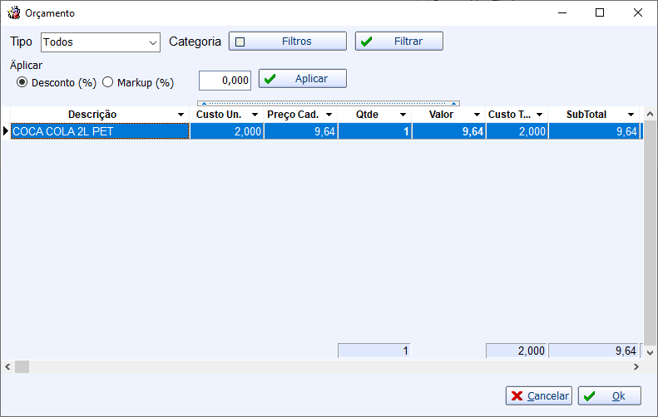
Task: Click the Custo Un. column header
Action: 219,115
